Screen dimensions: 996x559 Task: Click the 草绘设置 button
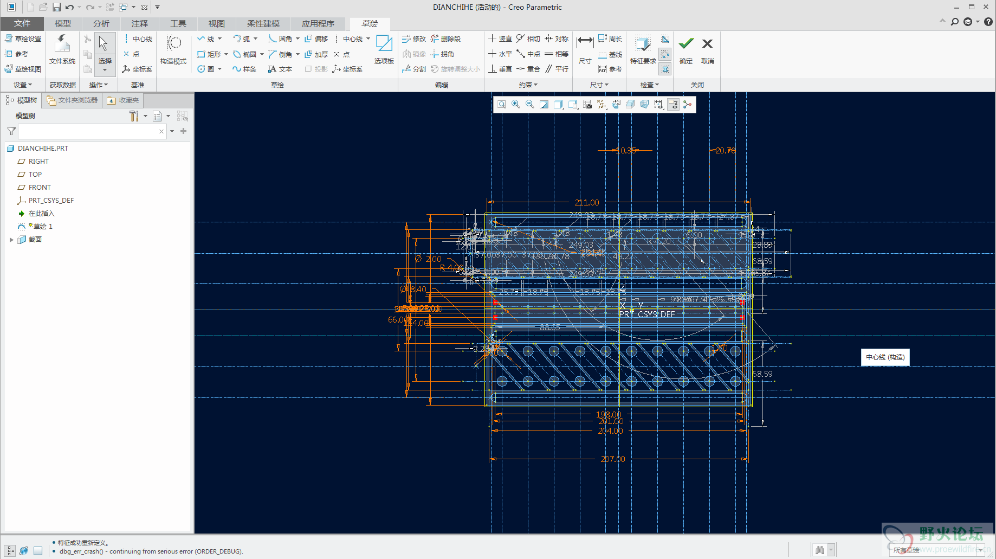pyautogui.click(x=23, y=39)
